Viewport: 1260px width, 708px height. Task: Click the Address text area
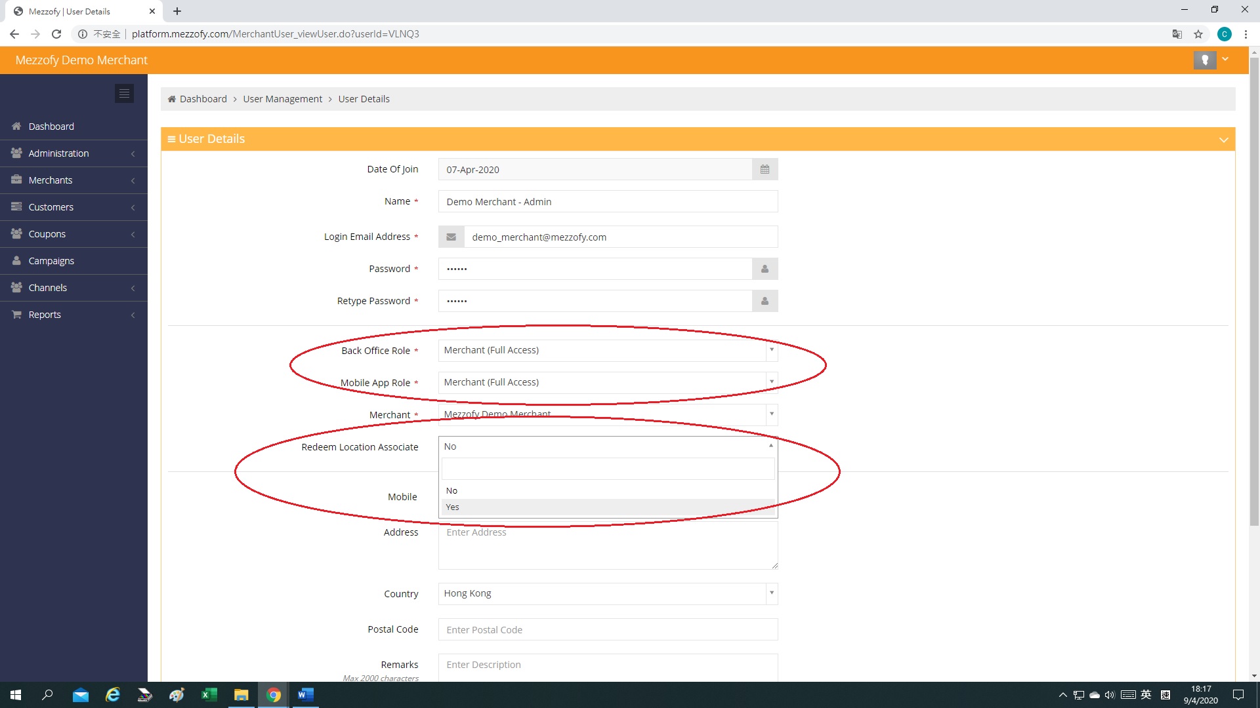click(608, 545)
